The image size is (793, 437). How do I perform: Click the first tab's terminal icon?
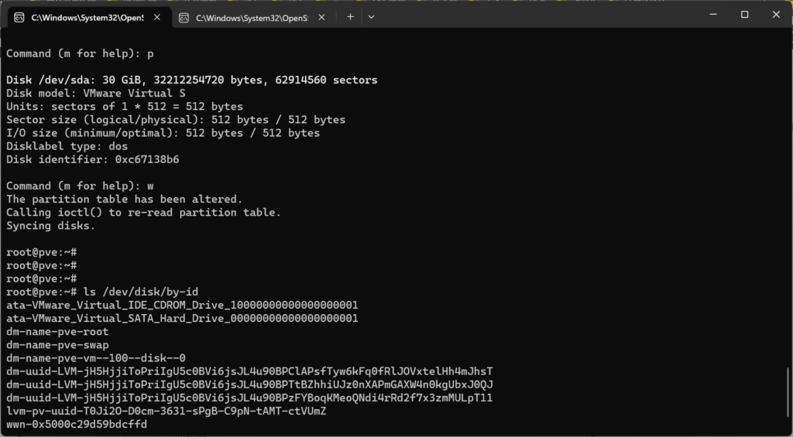(19, 17)
